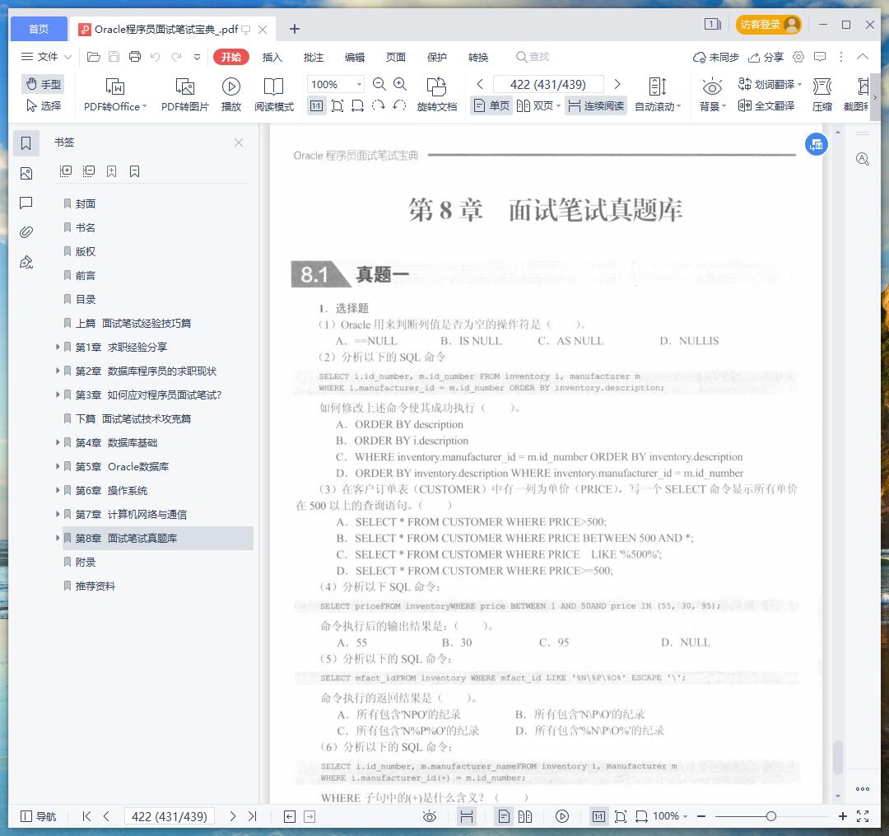Open the thumbnails sidebar panel
Viewport: 889px width, 836px height.
point(26,173)
